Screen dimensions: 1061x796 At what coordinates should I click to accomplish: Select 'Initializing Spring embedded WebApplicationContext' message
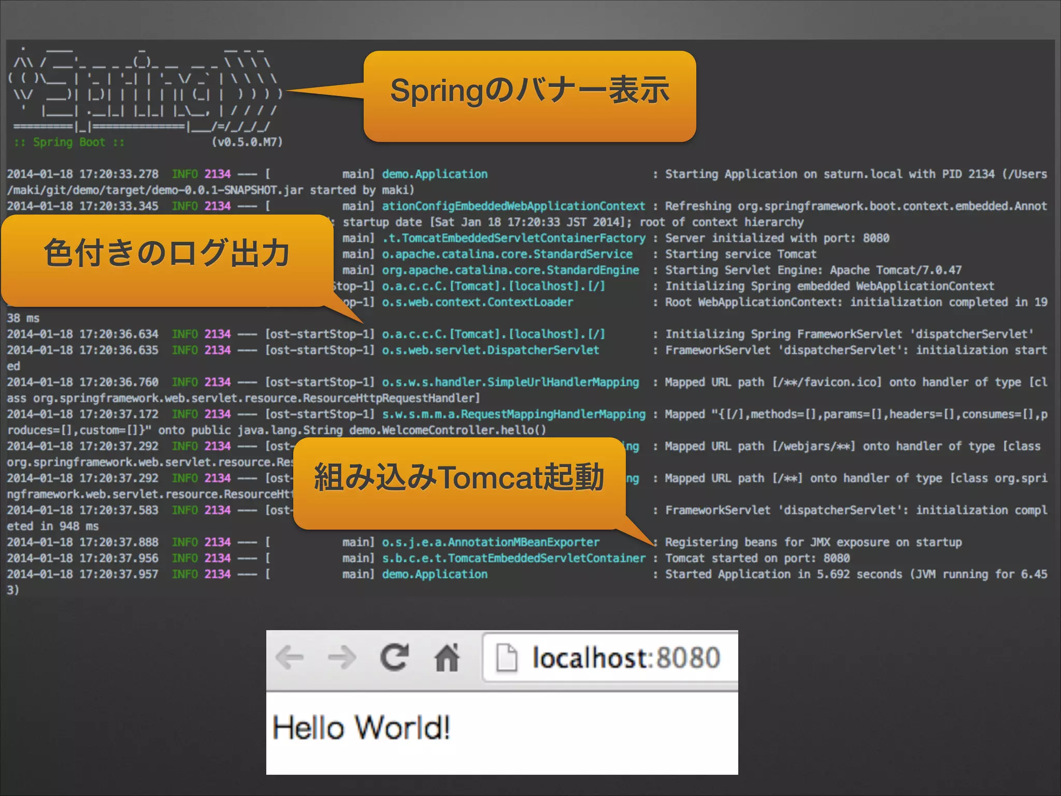pos(830,286)
